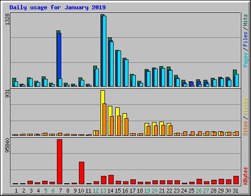Click the green weekend day label 19

[x=147, y=191]
